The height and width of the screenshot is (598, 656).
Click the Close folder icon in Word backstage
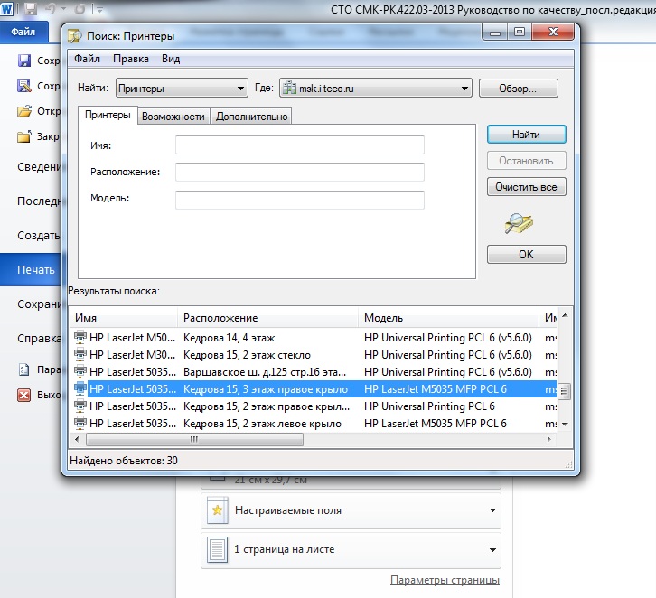pos(23,136)
